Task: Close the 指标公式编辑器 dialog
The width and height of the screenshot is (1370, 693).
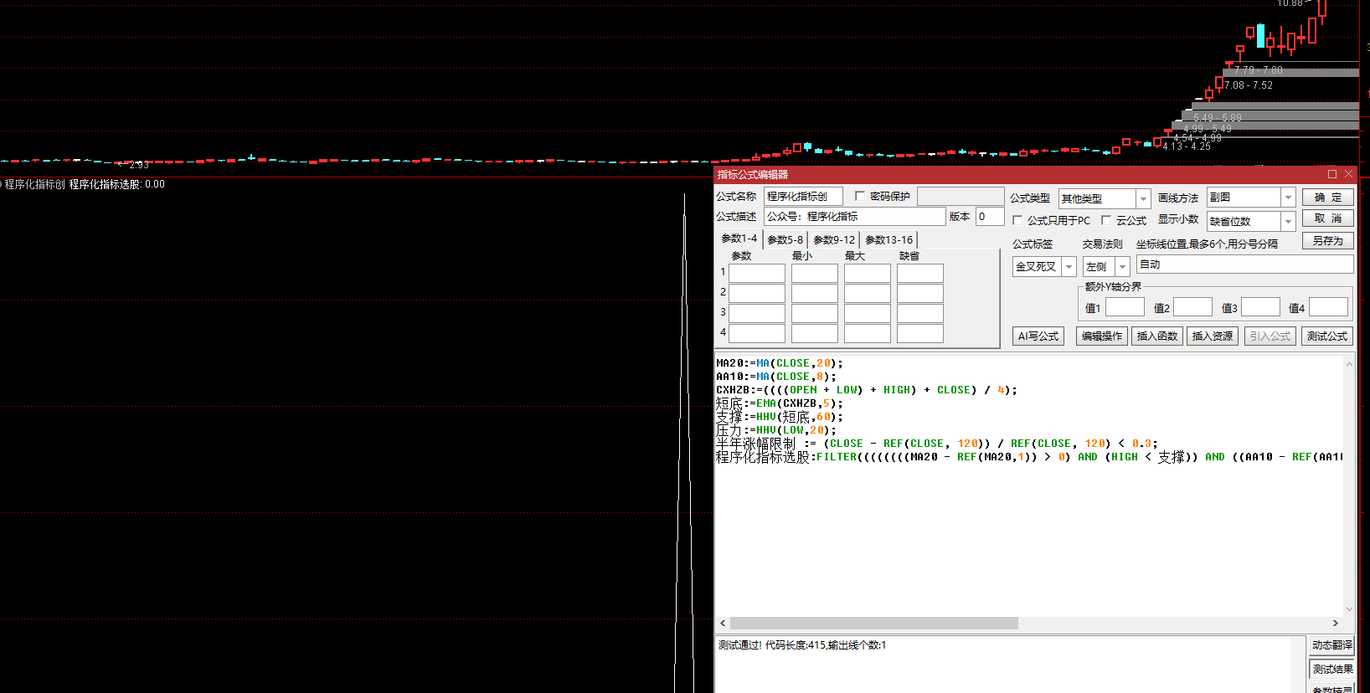Action: (1348, 174)
